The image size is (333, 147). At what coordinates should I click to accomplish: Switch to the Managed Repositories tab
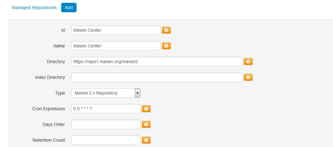coord(34,8)
